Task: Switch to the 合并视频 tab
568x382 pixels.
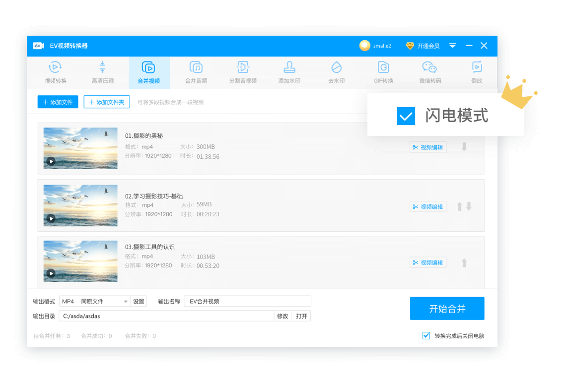Action: click(149, 72)
